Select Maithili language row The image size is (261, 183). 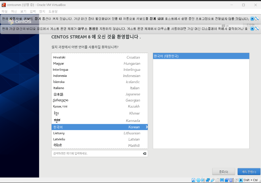coord(99,145)
